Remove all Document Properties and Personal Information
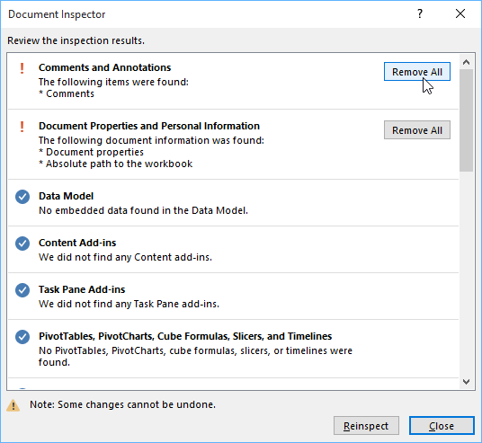The height and width of the screenshot is (443, 482). click(x=417, y=130)
